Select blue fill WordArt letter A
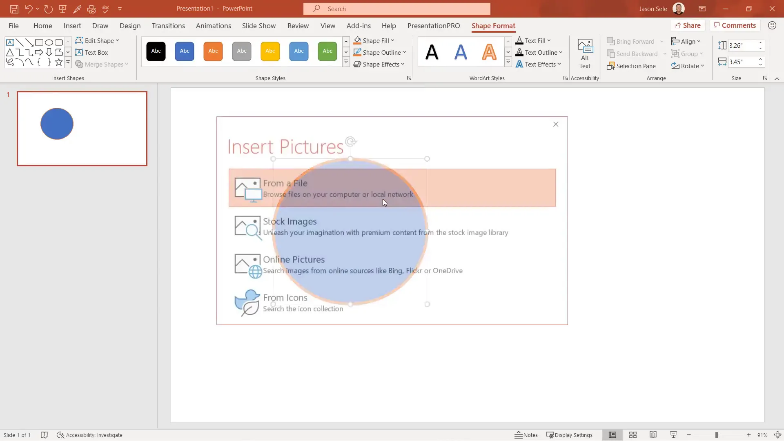784x441 pixels. [x=461, y=52]
